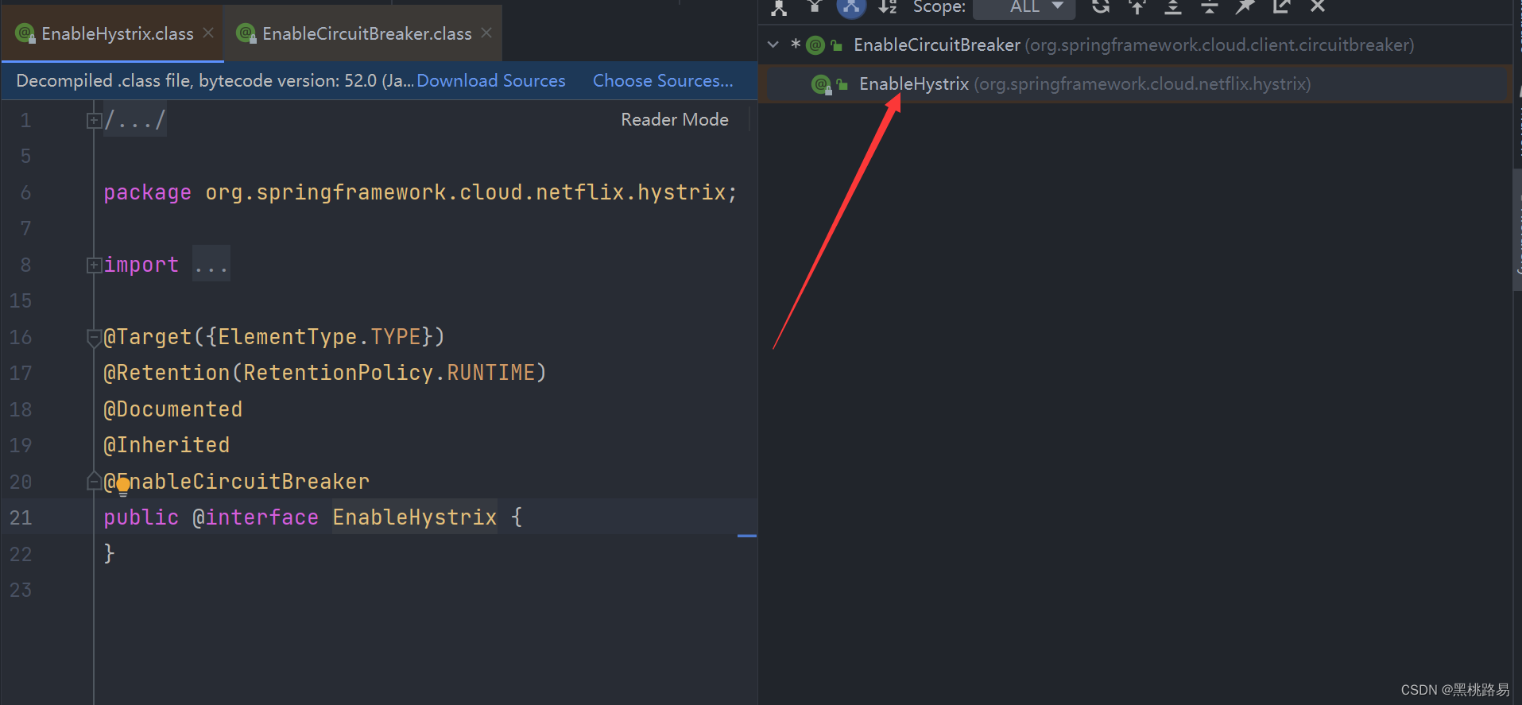The image size is (1522, 705).
Task: Click the import ... folded placeholder
Action: tap(211, 265)
